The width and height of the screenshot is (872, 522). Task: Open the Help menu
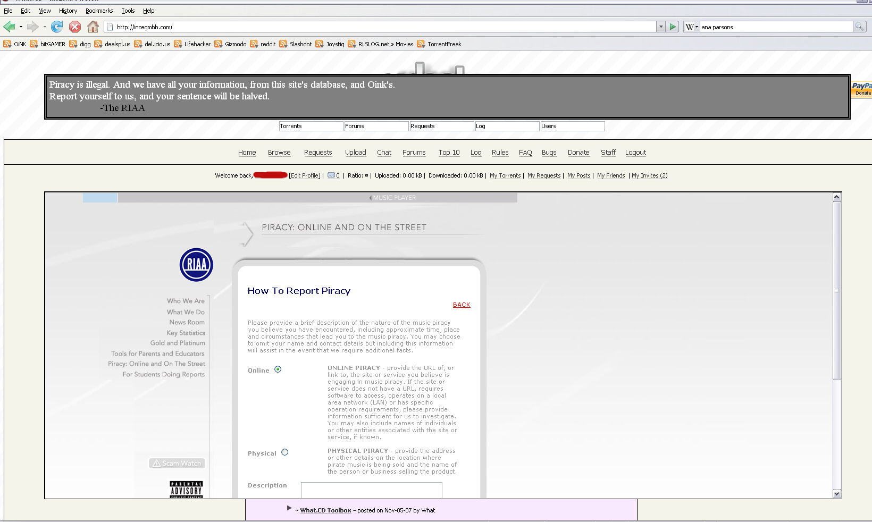(x=149, y=11)
